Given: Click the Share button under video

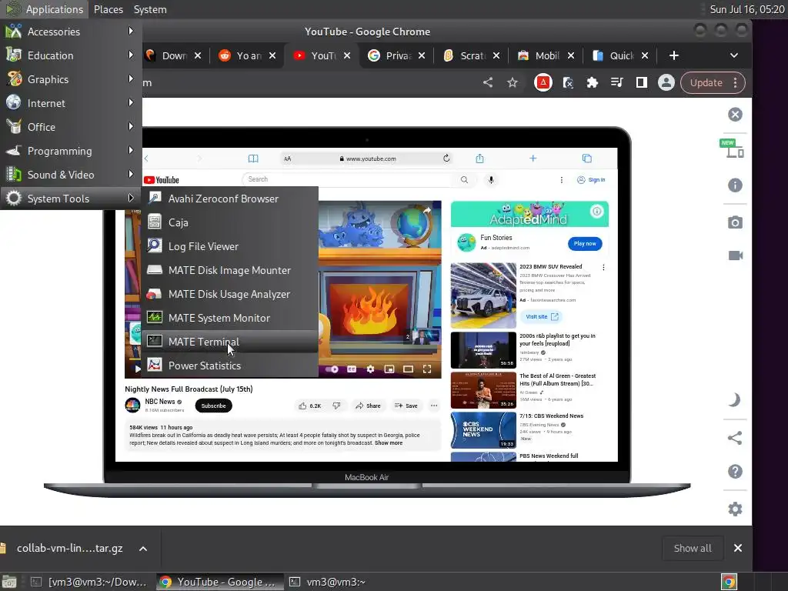Looking at the screenshot, I should (368, 406).
